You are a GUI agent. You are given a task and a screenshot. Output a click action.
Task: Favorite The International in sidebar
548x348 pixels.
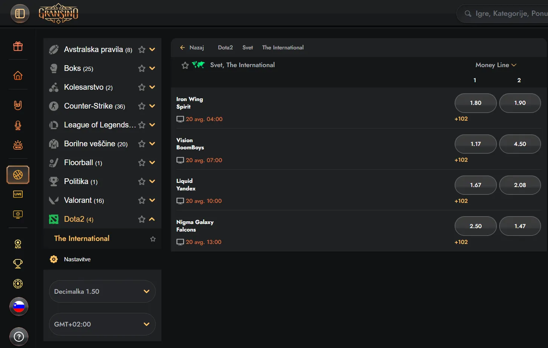pos(153,239)
